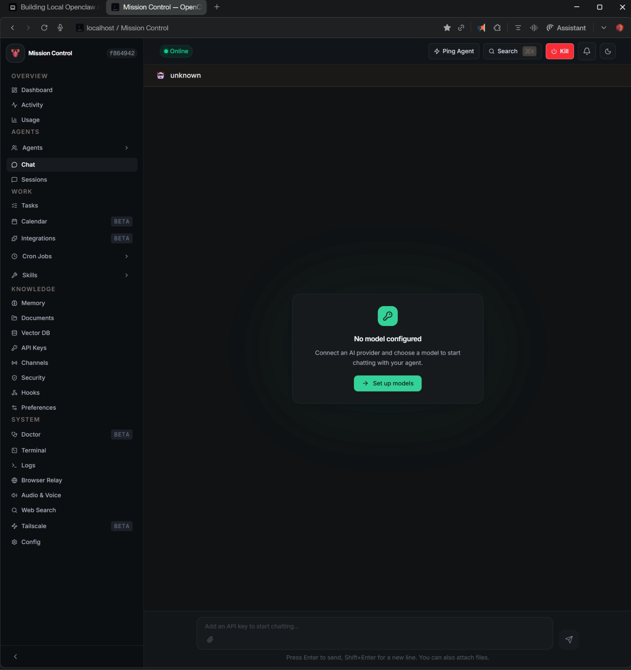Click the attach file paperclip icon

[x=210, y=639]
